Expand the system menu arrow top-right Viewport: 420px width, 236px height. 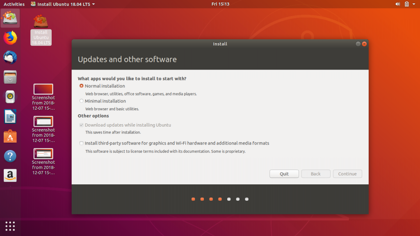[414, 4]
